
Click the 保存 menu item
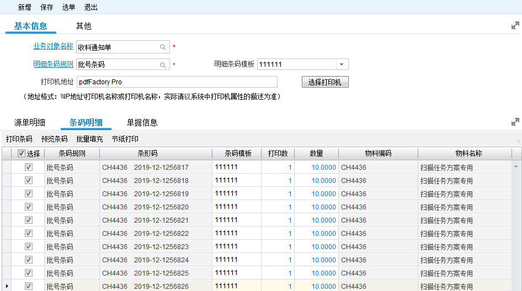[x=47, y=7]
